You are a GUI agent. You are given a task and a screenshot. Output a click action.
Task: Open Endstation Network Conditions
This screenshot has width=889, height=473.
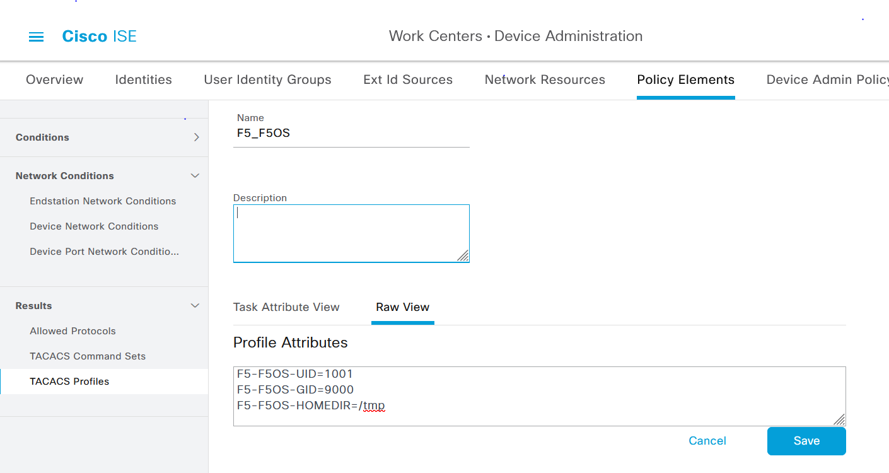click(x=103, y=201)
